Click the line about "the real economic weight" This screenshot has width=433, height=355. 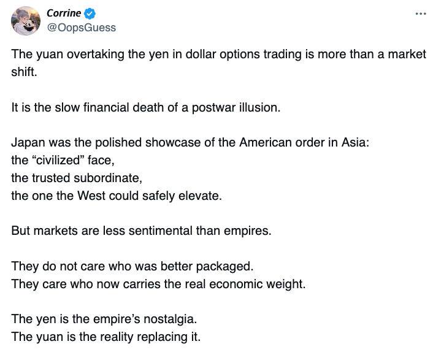point(158,285)
